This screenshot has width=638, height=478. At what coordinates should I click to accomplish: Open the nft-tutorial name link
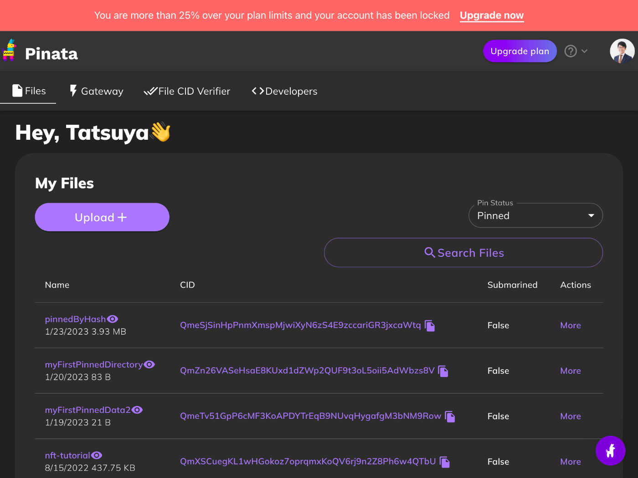(67, 455)
